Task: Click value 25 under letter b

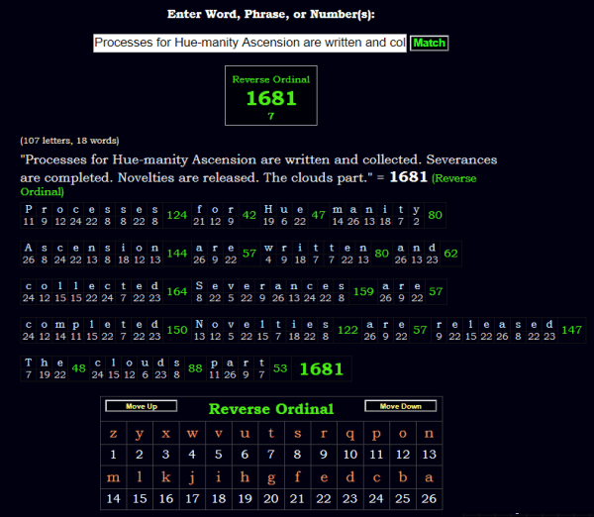Action: (403, 499)
